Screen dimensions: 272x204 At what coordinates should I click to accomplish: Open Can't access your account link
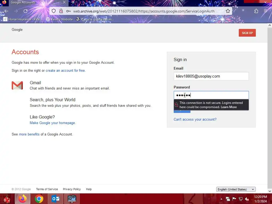pos(195,119)
